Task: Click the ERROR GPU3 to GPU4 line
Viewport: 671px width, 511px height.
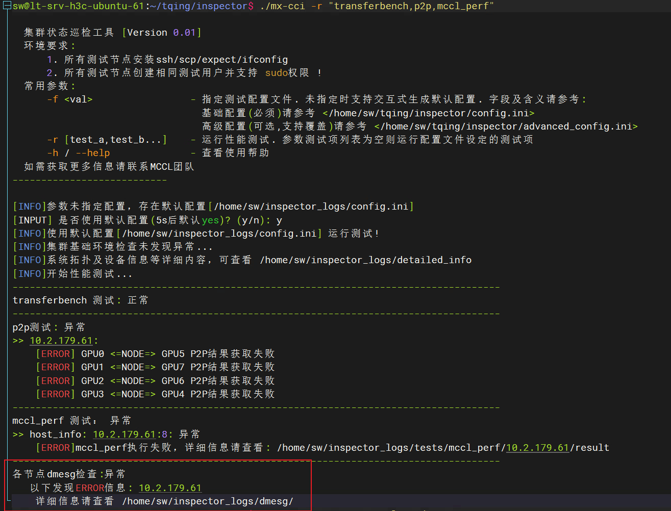Action: tap(155, 394)
